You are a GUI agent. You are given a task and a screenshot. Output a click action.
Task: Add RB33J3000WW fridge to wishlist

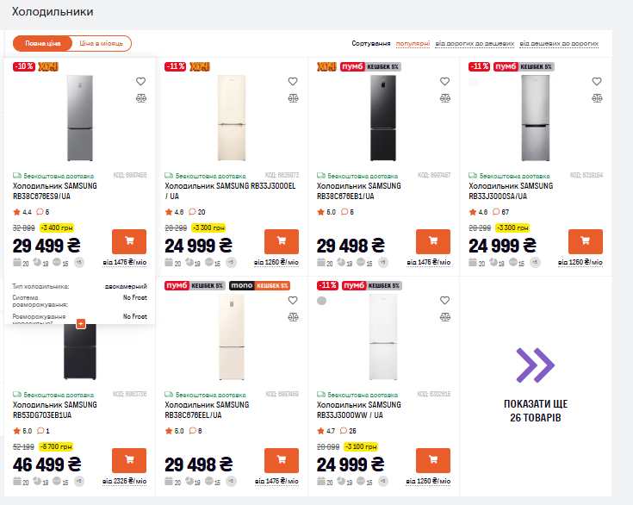click(444, 301)
